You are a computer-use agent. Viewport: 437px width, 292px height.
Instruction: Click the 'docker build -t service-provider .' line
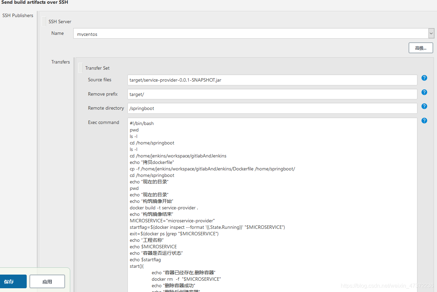click(164, 208)
